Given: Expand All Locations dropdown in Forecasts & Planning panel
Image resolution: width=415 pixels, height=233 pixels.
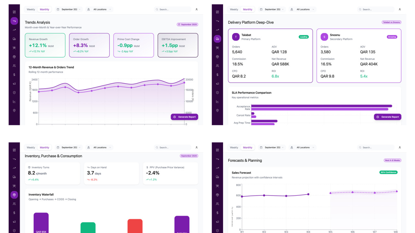Looking at the screenshot, I should click(303, 148).
